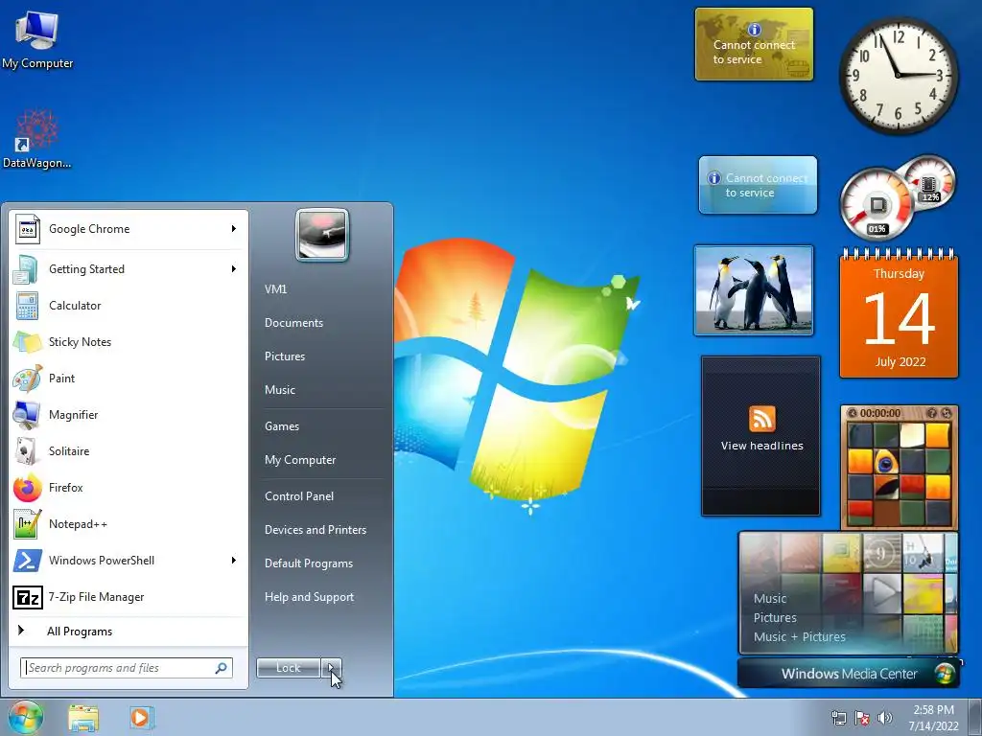
Task: Launch Solitaire card game icon
Action: (27, 450)
